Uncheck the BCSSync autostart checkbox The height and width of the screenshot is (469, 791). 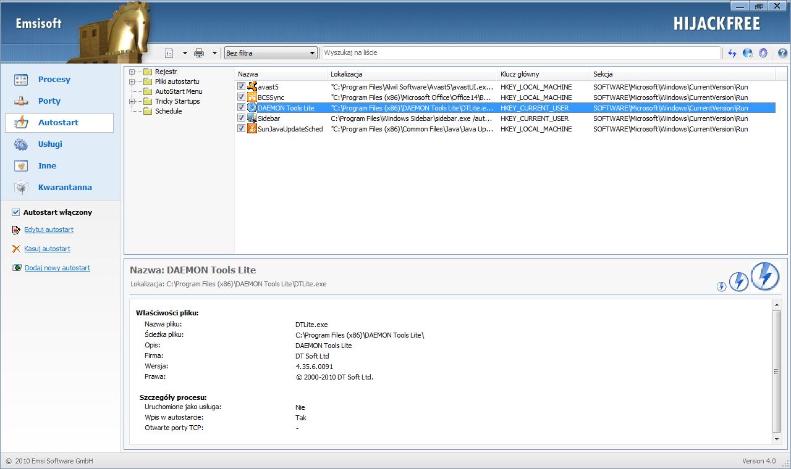tap(242, 98)
